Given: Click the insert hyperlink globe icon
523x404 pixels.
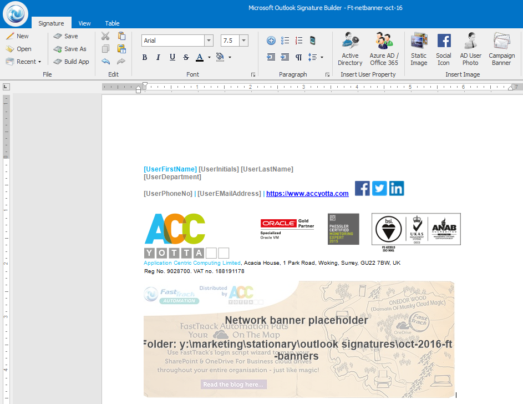Looking at the screenshot, I should coord(271,41).
